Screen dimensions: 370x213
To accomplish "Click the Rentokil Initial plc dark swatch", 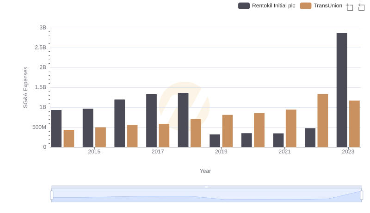I will [x=244, y=6].
